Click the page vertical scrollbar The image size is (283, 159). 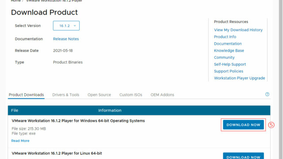click(x=281, y=79)
